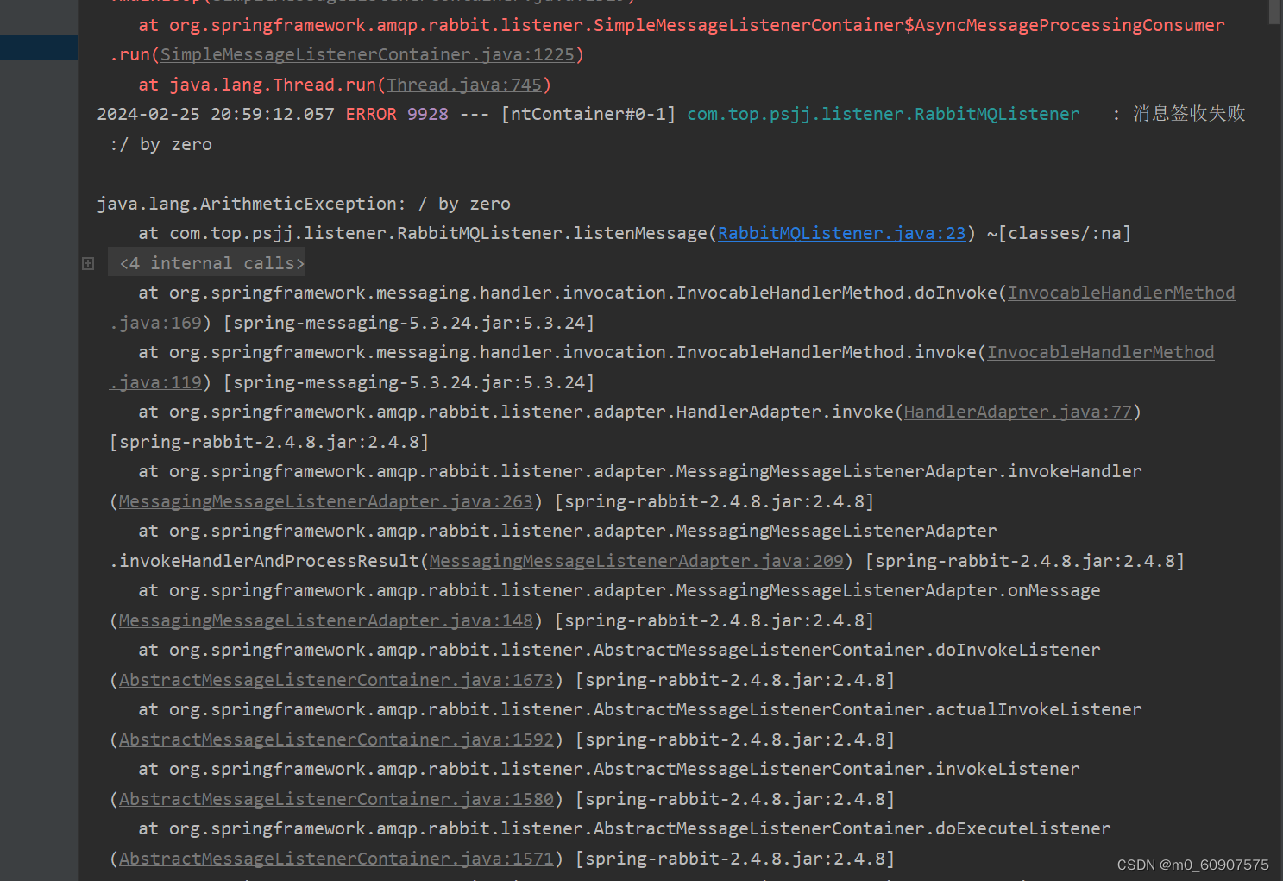
Task: Open AbstractMessageListenerContainer.java:1580 link
Action: coord(336,799)
